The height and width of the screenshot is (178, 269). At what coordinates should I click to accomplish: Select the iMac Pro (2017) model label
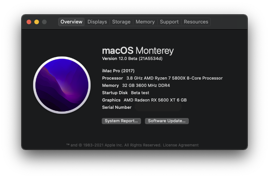(x=119, y=71)
